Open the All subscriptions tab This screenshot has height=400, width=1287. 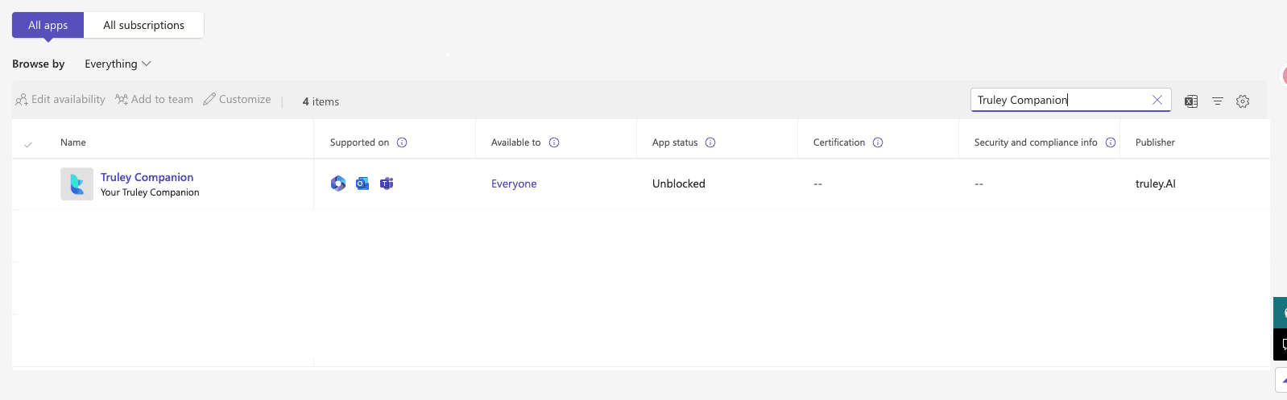pyautogui.click(x=143, y=25)
